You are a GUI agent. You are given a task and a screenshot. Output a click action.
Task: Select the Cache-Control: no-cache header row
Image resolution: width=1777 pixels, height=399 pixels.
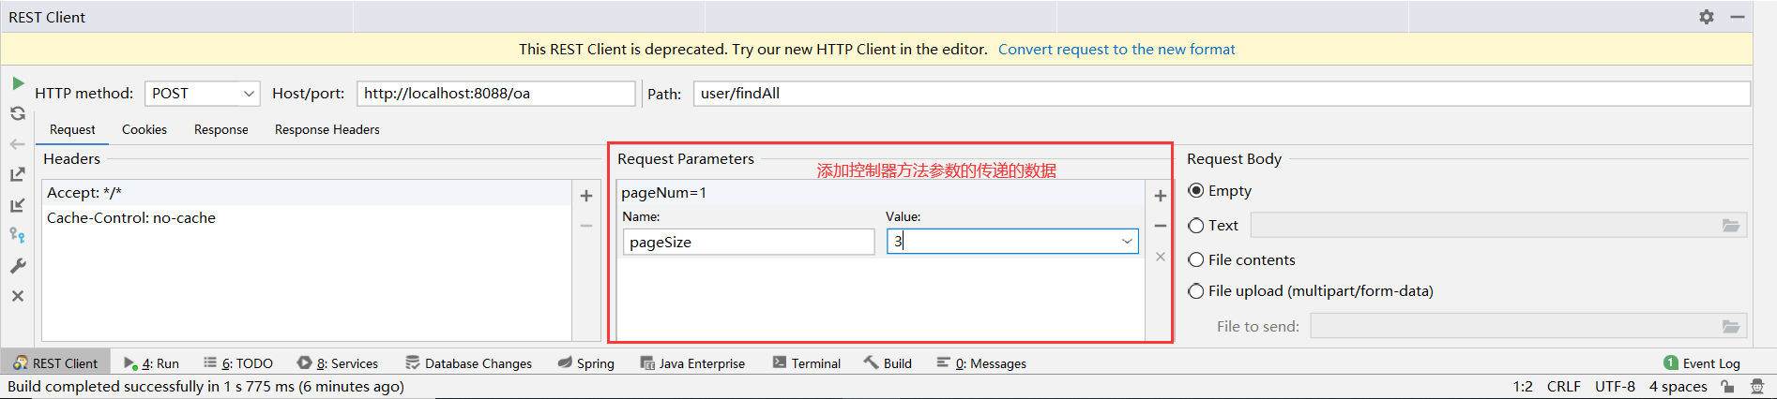click(307, 218)
